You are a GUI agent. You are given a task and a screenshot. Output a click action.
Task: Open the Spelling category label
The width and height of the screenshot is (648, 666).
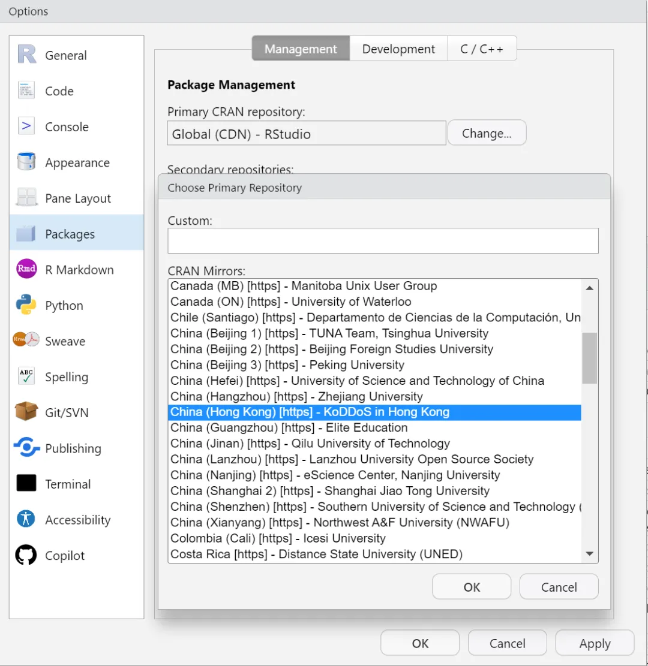pyautogui.click(x=67, y=377)
